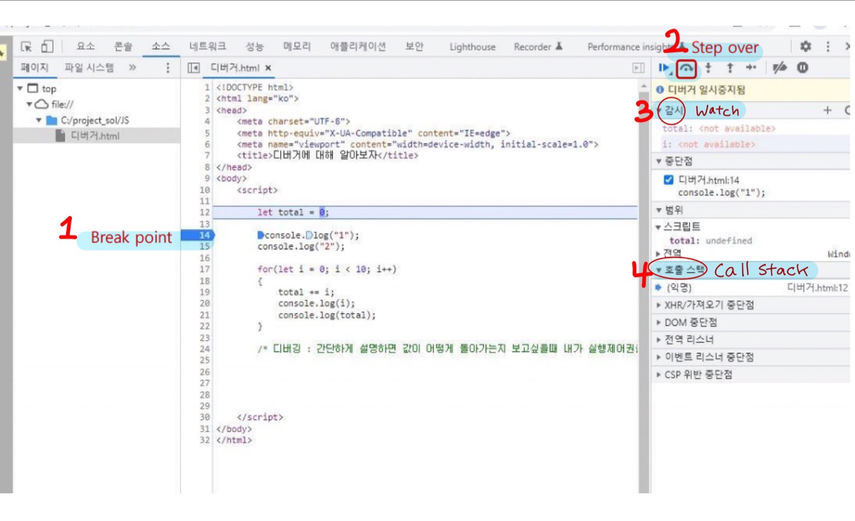Screen dimensions: 855x521
Task: Toggle deactivate breakpoints icon
Action: pos(780,68)
